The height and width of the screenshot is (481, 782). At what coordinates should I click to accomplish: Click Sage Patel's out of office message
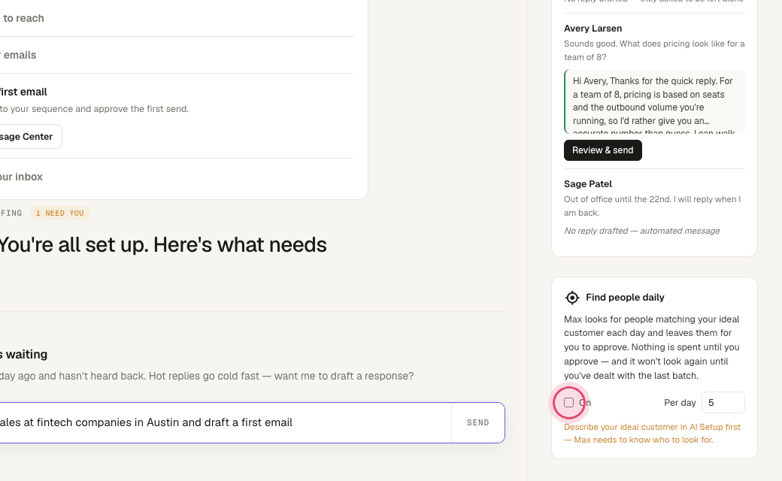coord(653,206)
